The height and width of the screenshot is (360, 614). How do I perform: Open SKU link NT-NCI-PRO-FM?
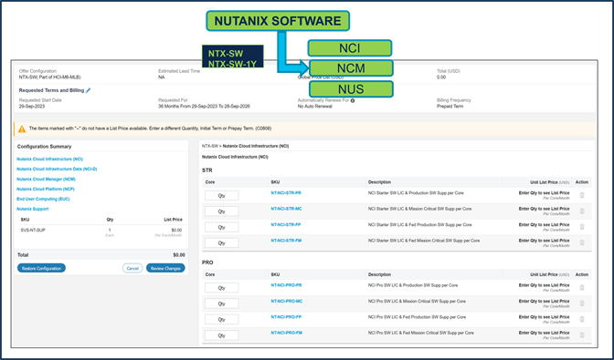[287, 333]
